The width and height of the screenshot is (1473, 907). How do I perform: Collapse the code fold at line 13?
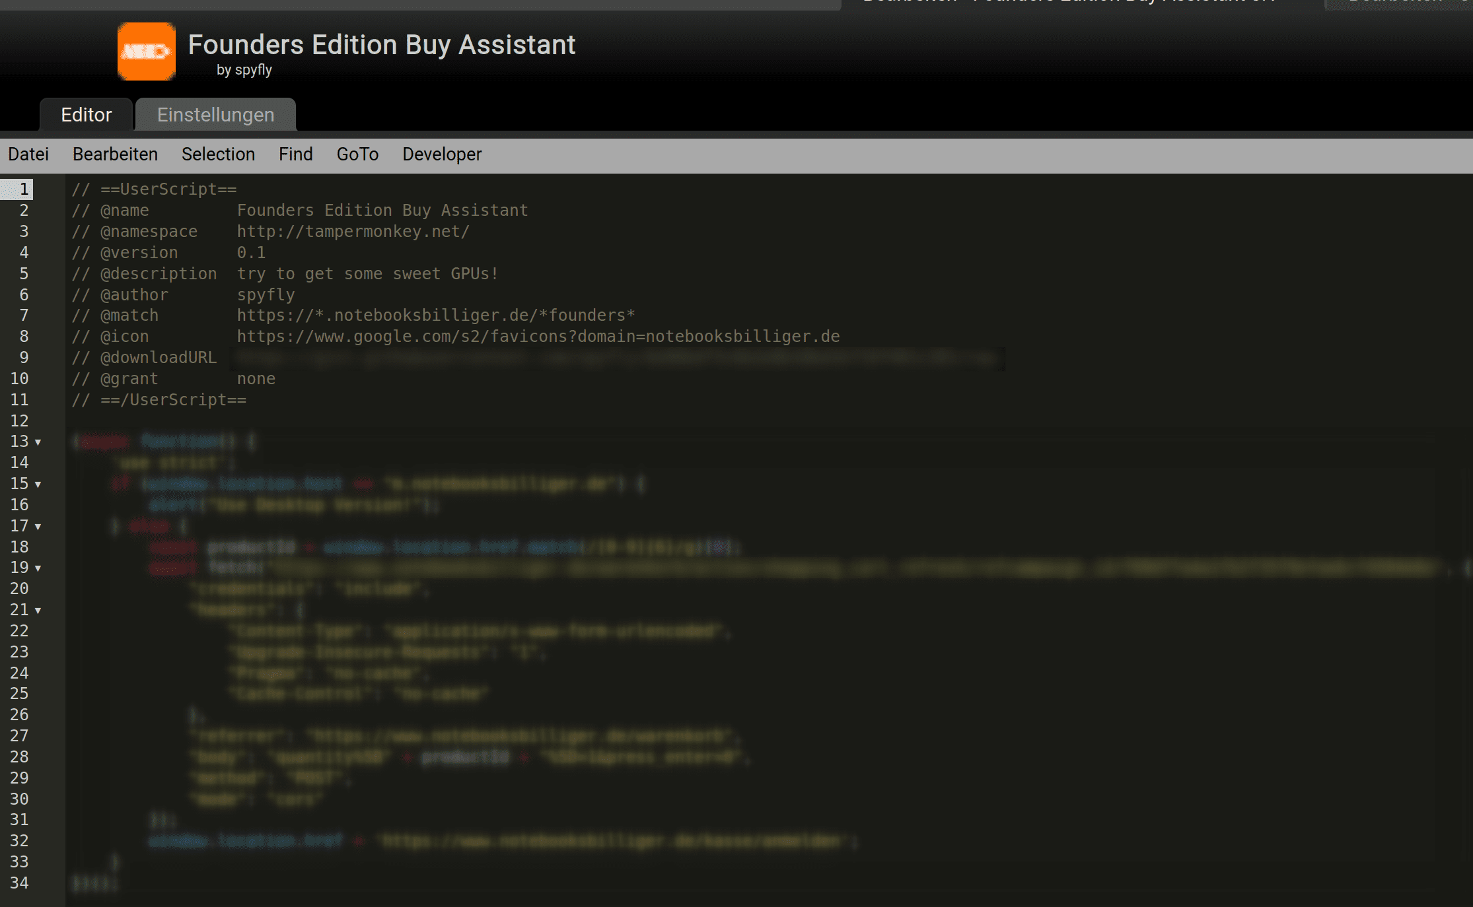[38, 442]
